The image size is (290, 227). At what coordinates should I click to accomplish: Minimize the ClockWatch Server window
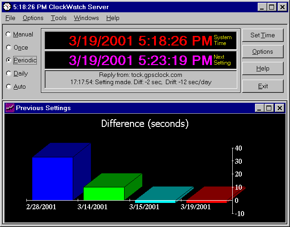tap(262, 7)
